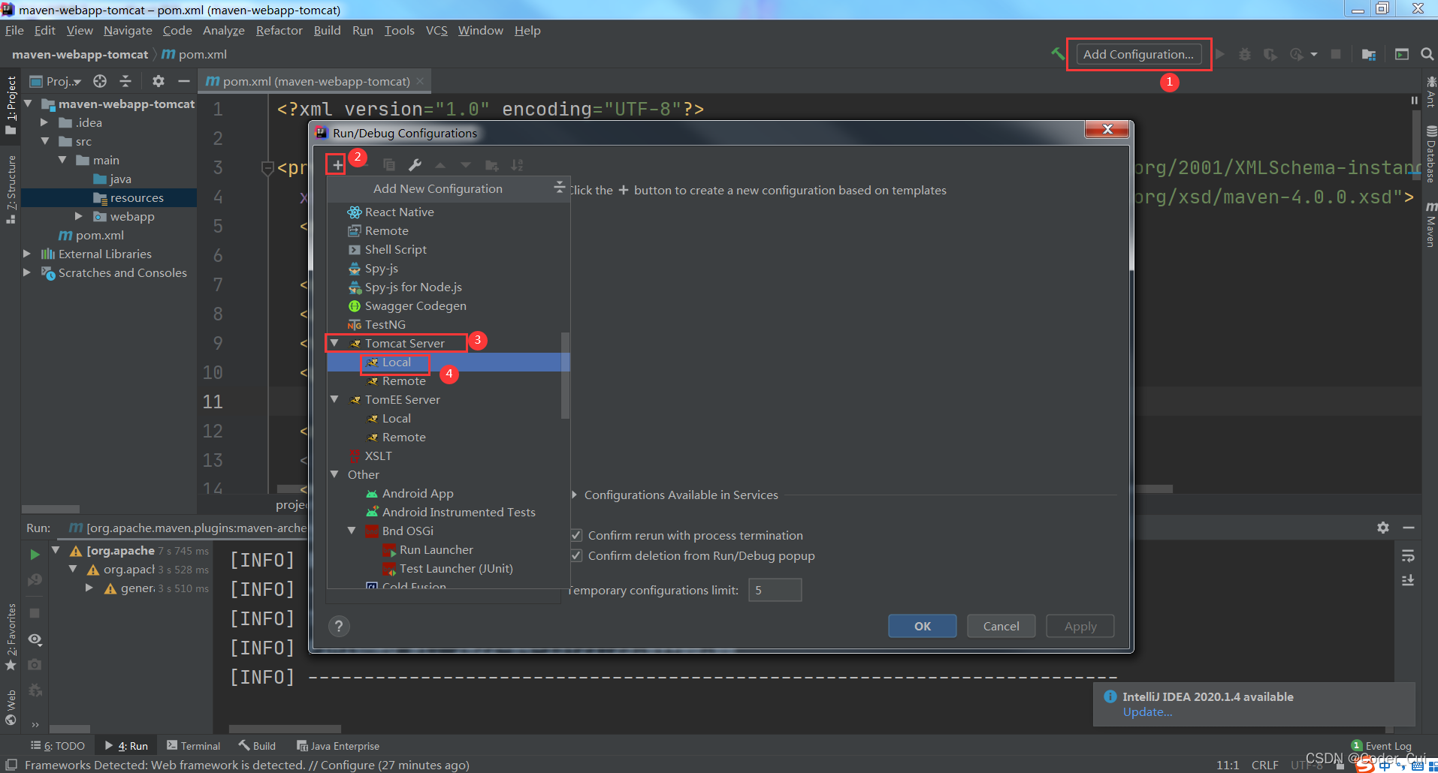Click the help question mark in dialog
This screenshot has width=1438, height=773.
point(339,626)
